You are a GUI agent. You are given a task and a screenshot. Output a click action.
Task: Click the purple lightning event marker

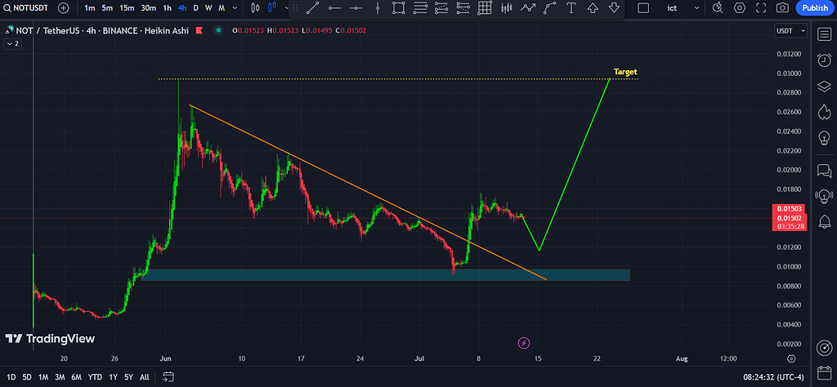tap(524, 343)
